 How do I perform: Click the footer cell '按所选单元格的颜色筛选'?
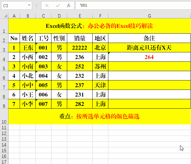[100, 116]
